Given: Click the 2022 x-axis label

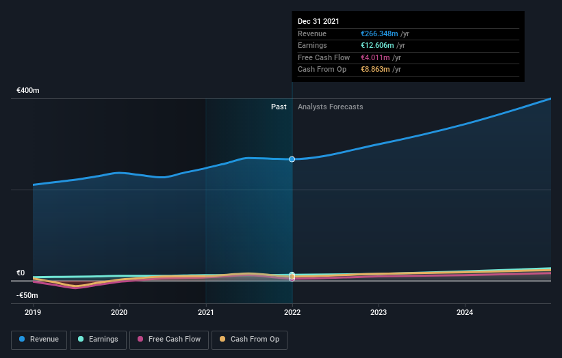Looking at the screenshot, I should pos(292,312).
